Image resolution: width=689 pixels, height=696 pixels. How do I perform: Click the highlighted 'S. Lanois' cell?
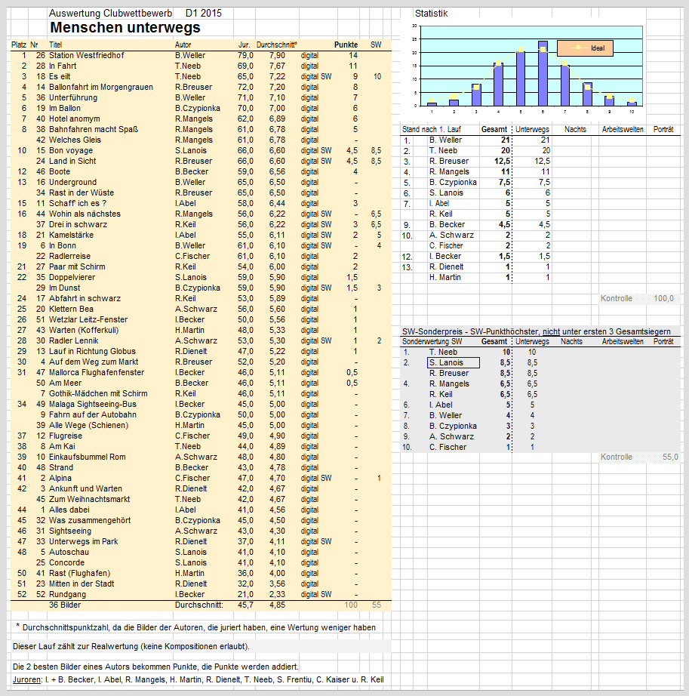[x=454, y=362]
